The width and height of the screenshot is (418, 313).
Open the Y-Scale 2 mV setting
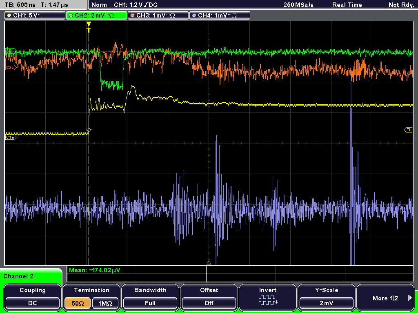[326, 303]
